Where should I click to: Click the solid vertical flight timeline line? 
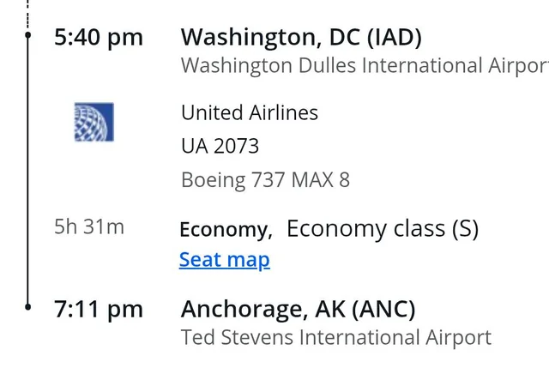pyautogui.click(x=28, y=172)
